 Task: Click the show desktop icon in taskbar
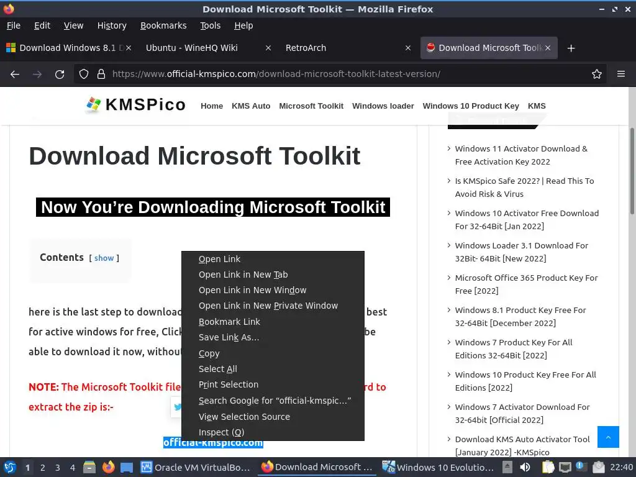[x=127, y=467]
